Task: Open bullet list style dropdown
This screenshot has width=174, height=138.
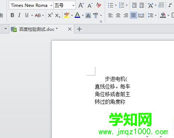Action: coord(116,5)
